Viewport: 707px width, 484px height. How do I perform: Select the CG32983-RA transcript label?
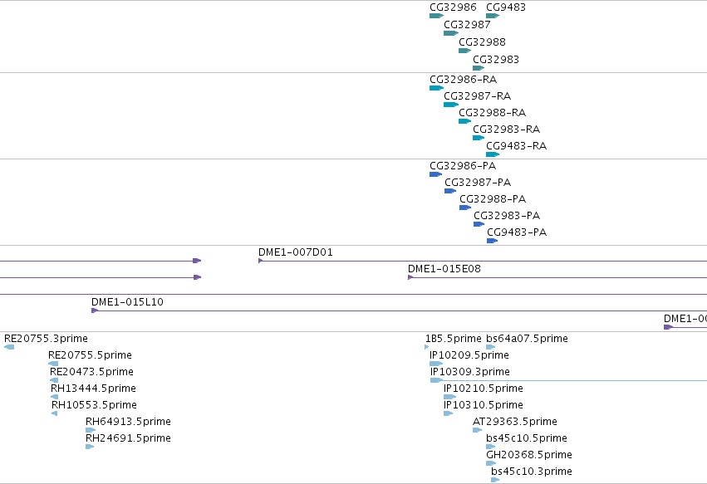(x=506, y=130)
